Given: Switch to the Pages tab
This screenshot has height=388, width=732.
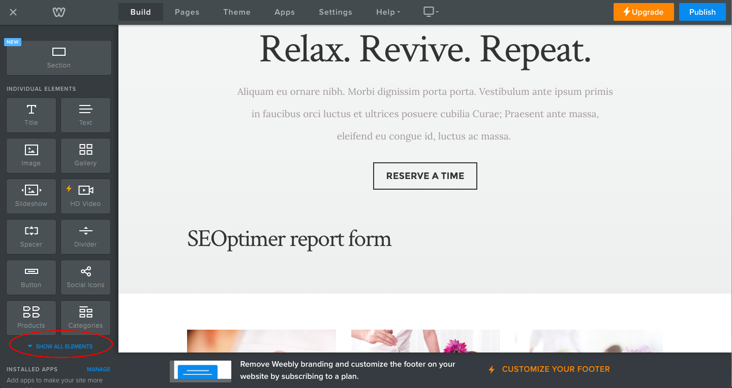Looking at the screenshot, I should pyautogui.click(x=187, y=12).
